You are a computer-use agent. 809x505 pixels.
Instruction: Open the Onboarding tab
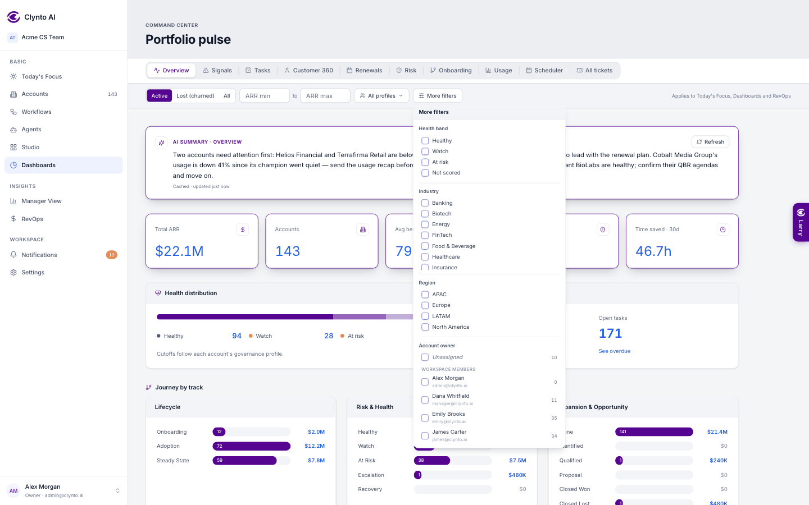pos(451,70)
